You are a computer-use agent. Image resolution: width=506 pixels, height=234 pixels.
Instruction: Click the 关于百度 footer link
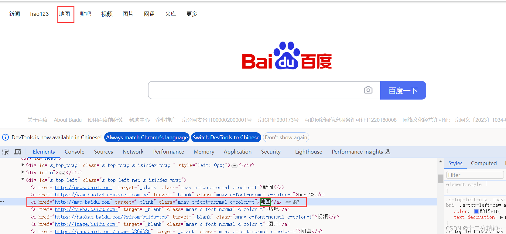pos(38,120)
